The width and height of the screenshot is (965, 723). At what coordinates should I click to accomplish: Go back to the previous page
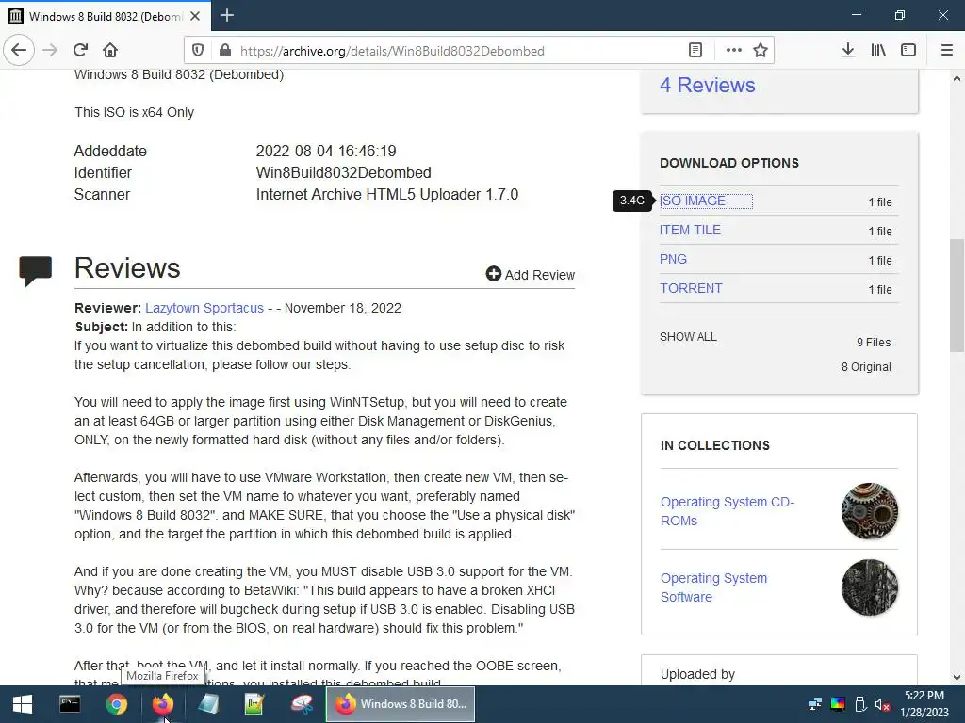pos(19,51)
